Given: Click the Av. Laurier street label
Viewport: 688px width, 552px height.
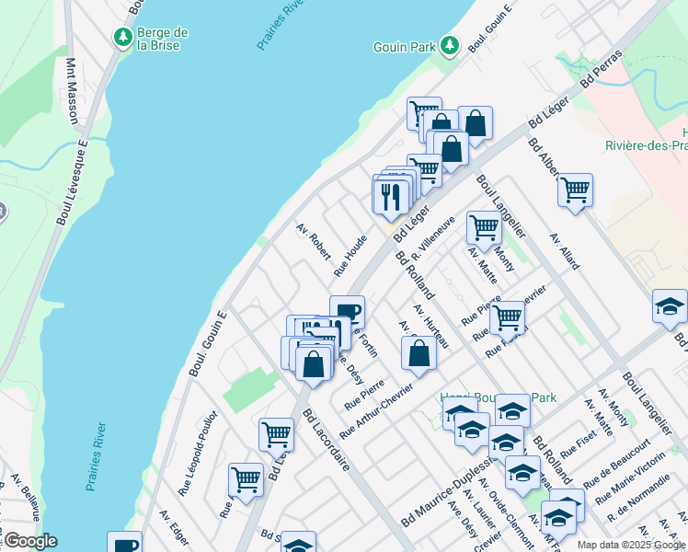Looking at the screenshot, I should (x=481, y=509).
